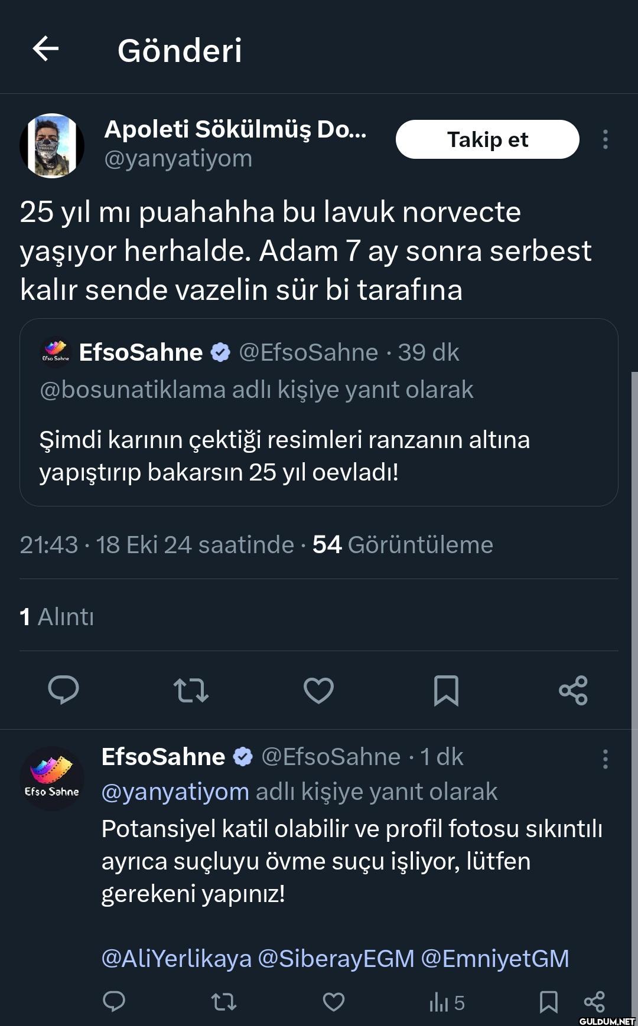Reply to the main post
The height and width of the screenshot is (1026, 638).
click(63, 690)
